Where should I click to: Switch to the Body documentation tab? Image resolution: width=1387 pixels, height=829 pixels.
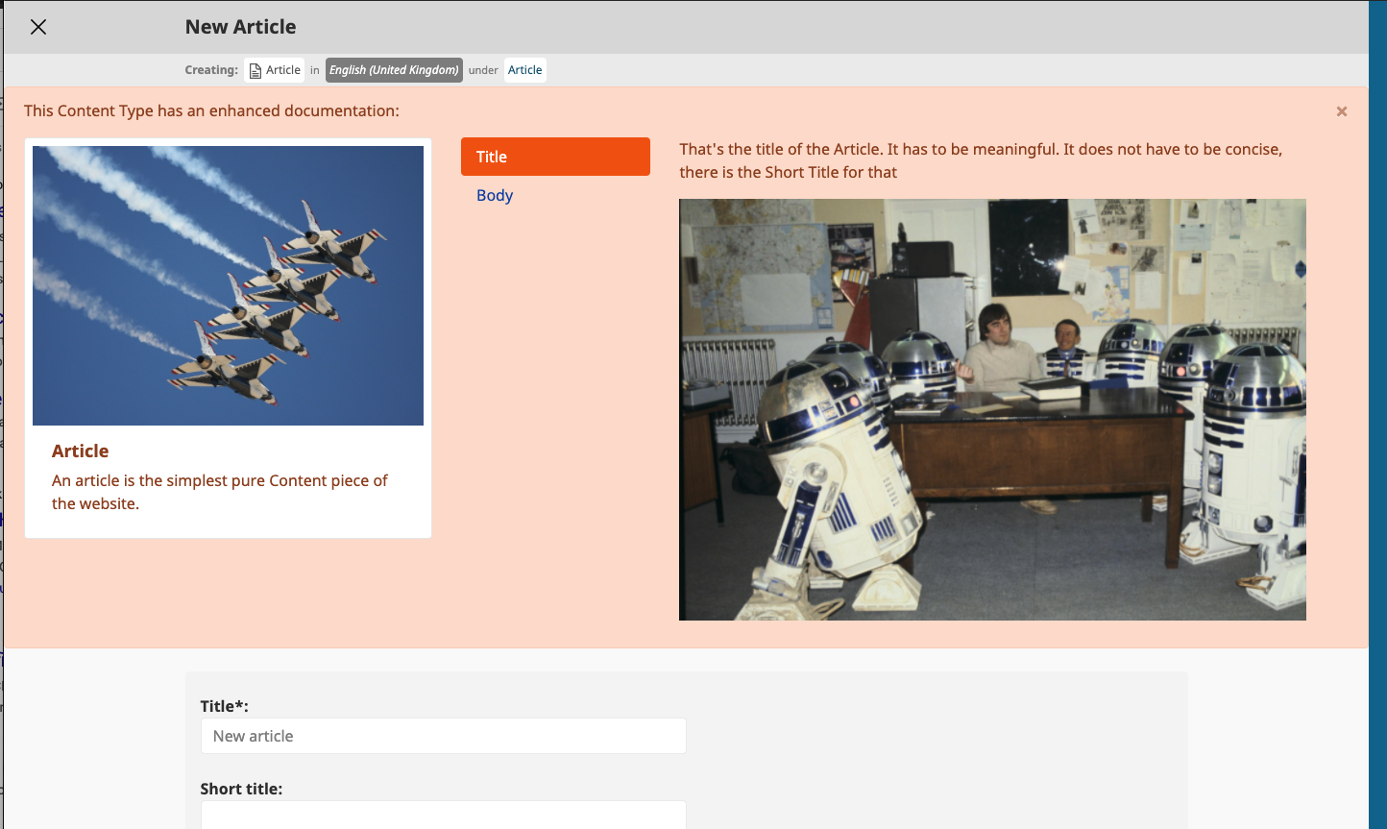(x=495, y=195)
